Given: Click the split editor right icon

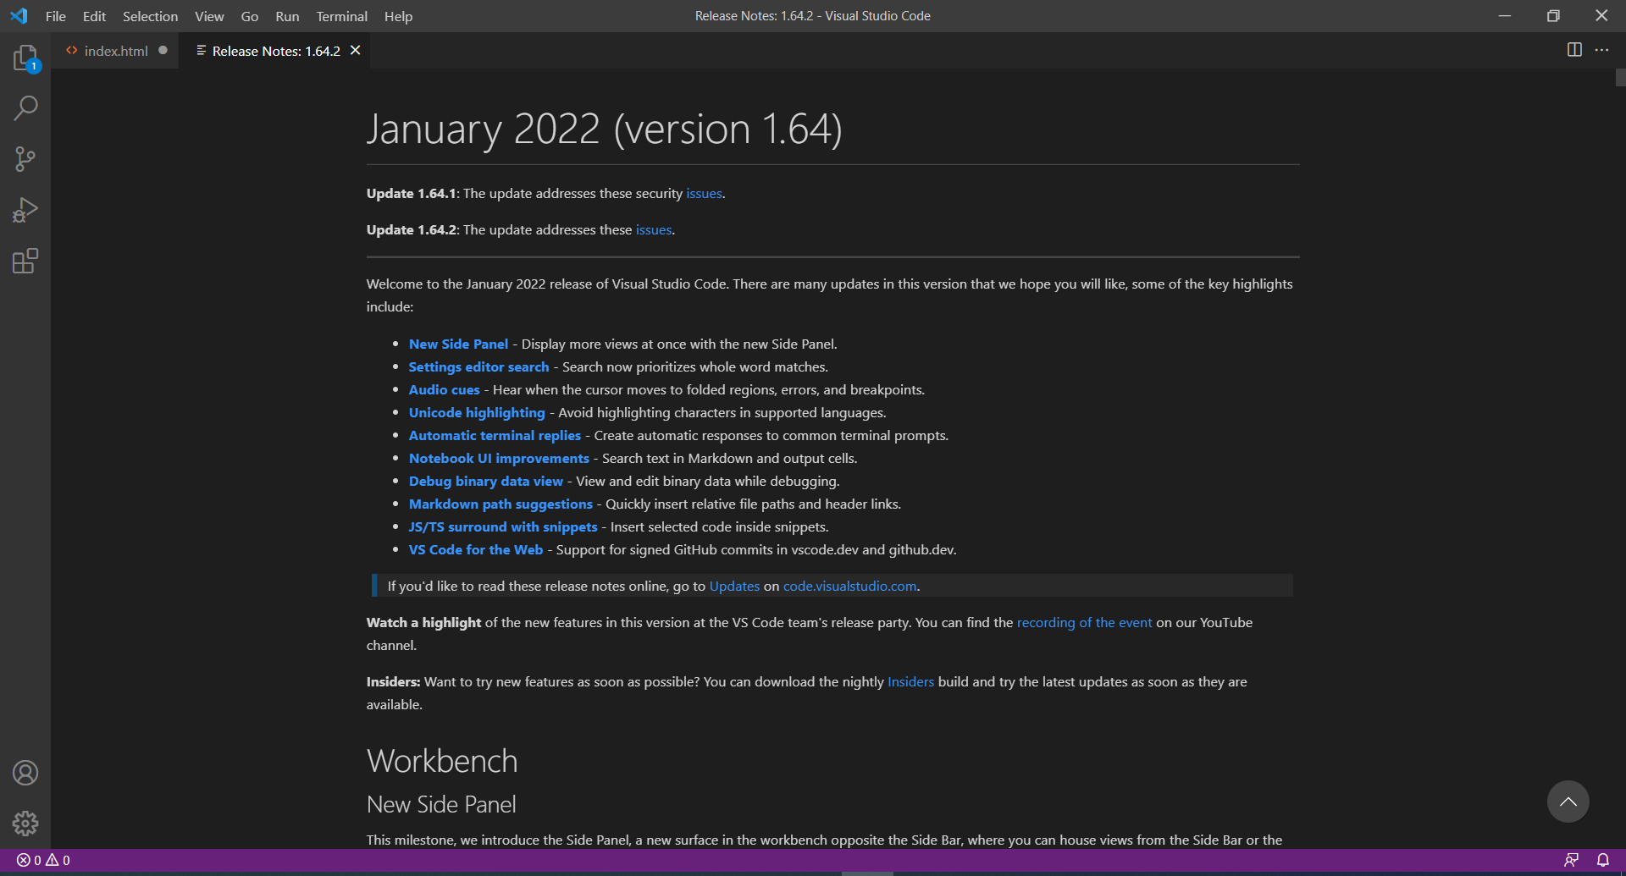Looking at the screenshot, I should [1574, 50].
